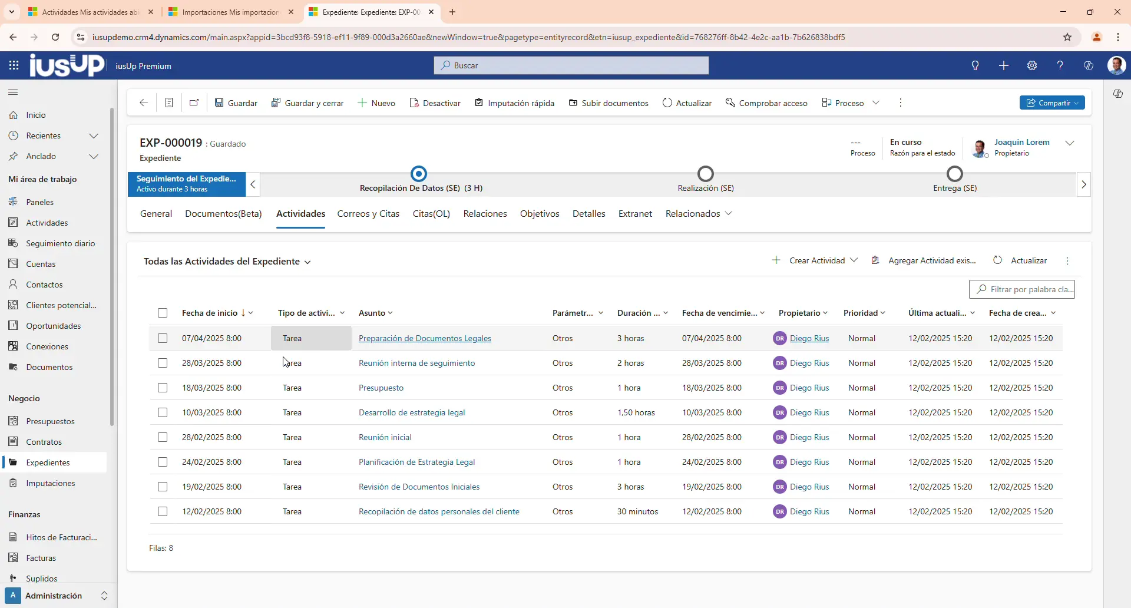Click Agregar Actividad existente icon
The image size is (1131, 608).
875,260
